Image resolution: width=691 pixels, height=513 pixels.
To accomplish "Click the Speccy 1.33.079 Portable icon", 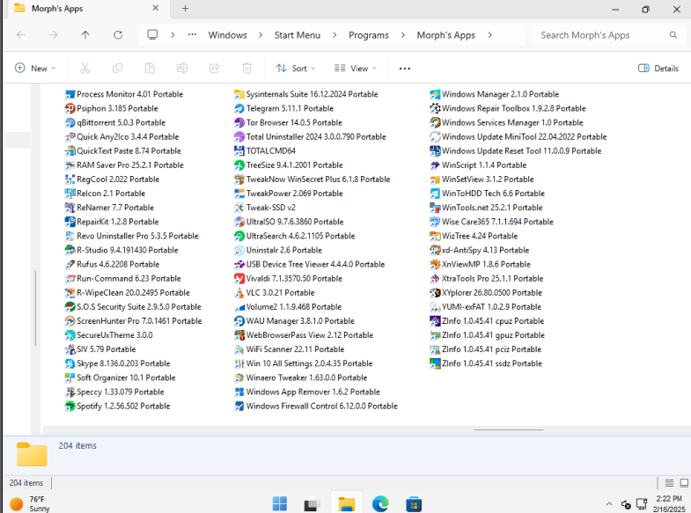I will click(x=70, y=392).
